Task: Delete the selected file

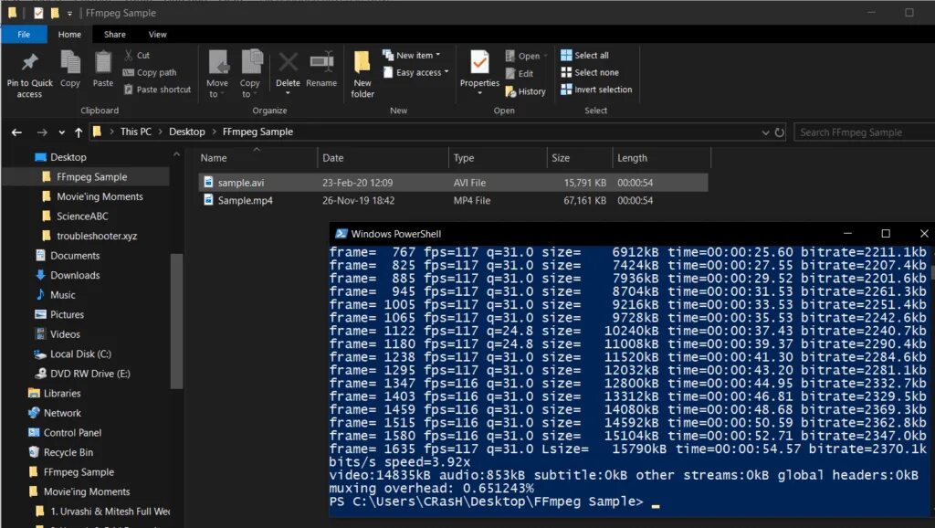Action: pos(288,73)
